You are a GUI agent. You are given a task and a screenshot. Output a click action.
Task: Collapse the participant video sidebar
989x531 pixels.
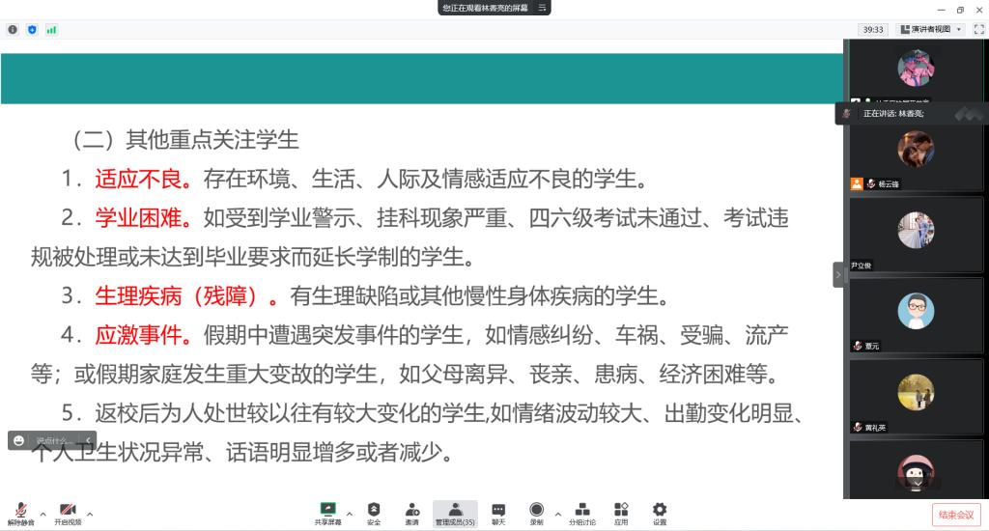838,275
